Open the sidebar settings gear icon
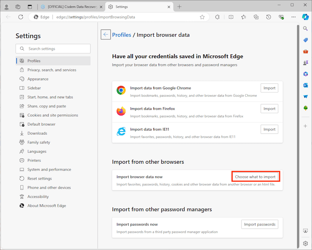The width and height of the screenshot is (312, 250). [x=305, y=243]
